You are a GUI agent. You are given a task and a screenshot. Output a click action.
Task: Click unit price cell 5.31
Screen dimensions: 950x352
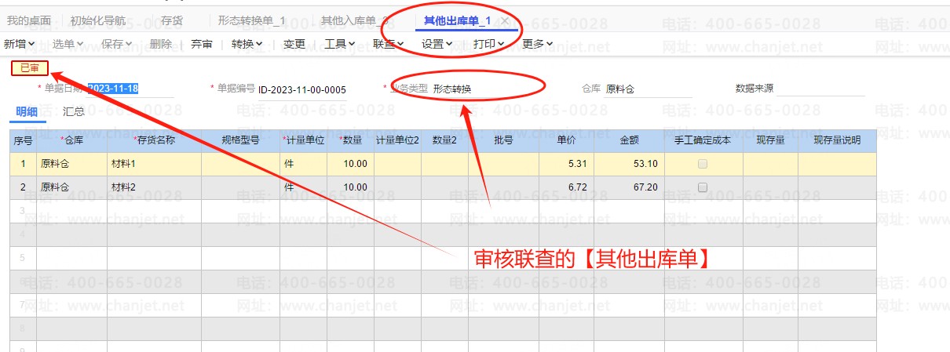566,164
